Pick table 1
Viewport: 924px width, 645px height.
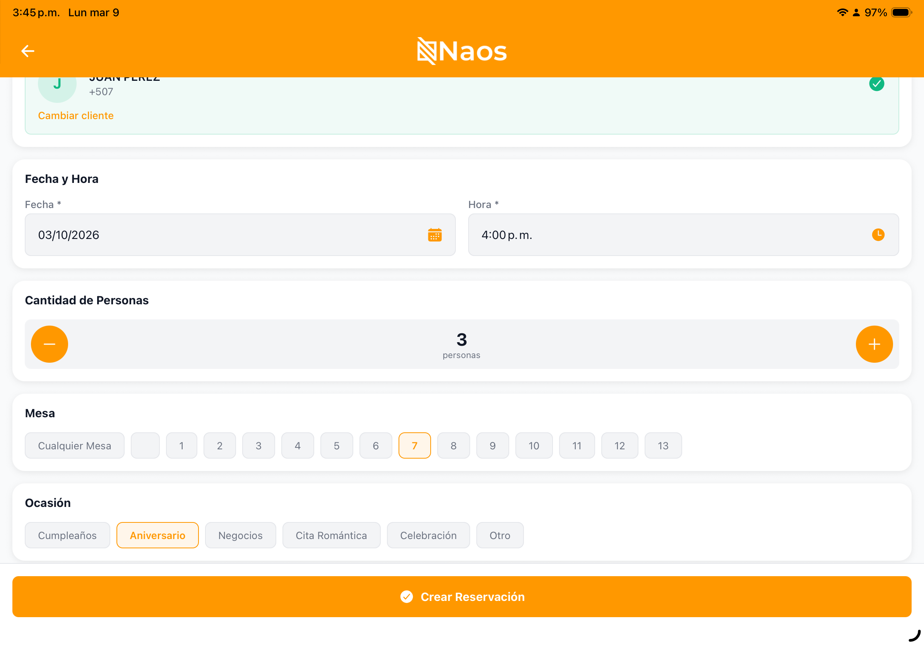click(181, 445)
